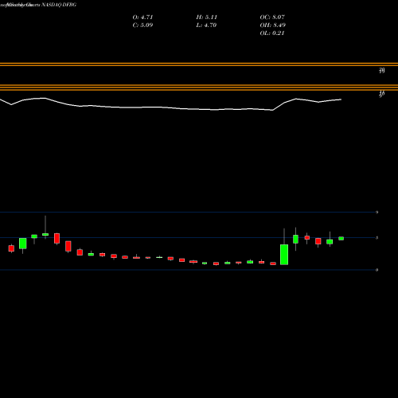
Task: Select the last green candle on the right
Action: pyautogui.click(x=341, y=239)
